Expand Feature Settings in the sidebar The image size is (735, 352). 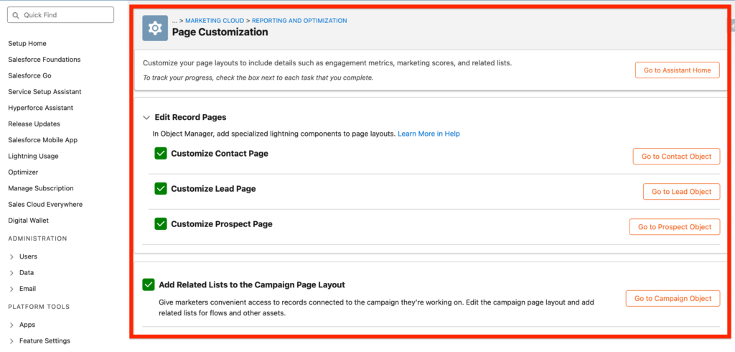pos(12,341)
